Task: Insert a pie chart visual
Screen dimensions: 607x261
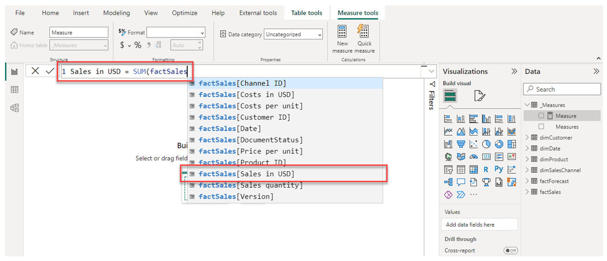Action: click(486, 144)
